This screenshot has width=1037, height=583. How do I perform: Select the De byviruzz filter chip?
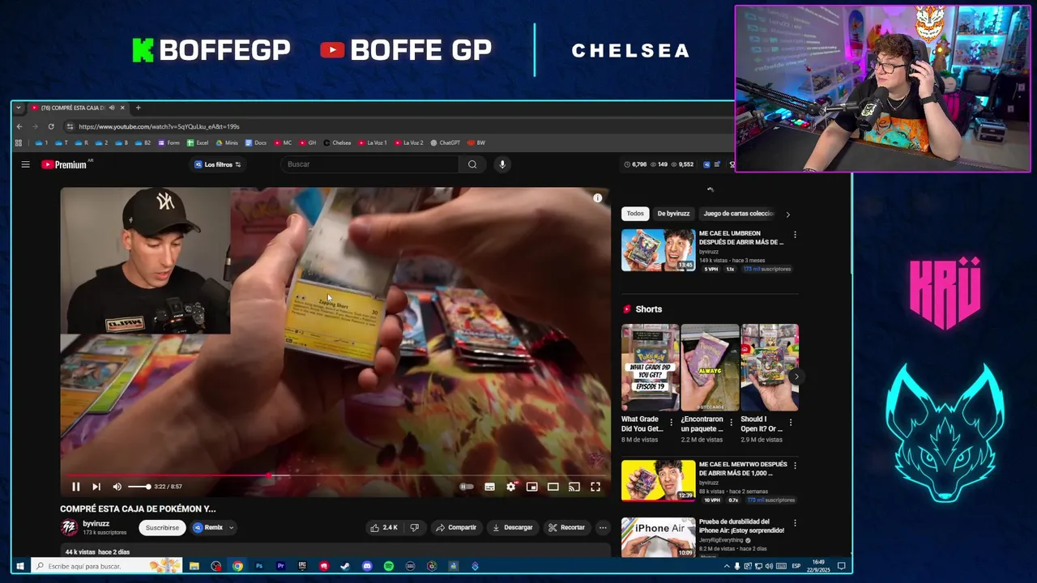[673, 214]
